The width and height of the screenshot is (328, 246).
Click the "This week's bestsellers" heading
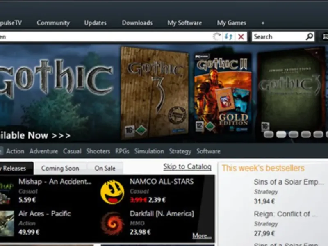click(263, 168)
